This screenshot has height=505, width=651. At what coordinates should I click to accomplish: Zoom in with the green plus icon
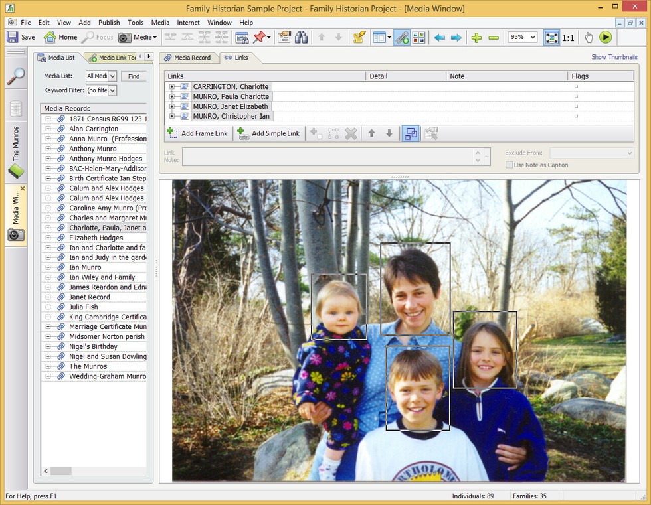[476, 38]
